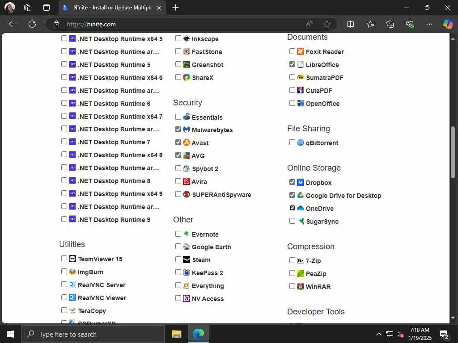Show hidden system tray icons
The image size is (458, 343).
click(x=378, y=334)
